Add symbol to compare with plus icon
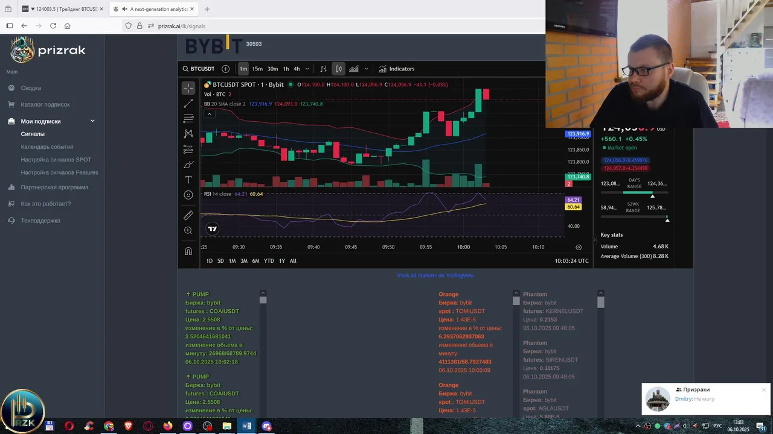This screenshot has height=434, width=773. 225,69
